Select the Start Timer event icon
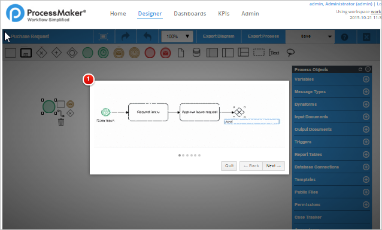This screenshot has width=382, height=230. pyautogui.click(x=104, y=53)
